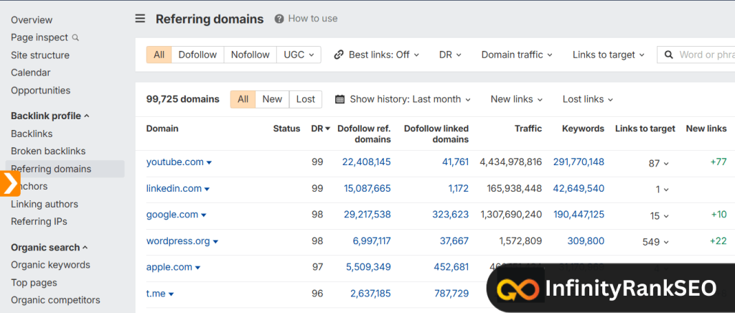
Task: Expand the wordpress.org domain caret
Action: [x=215, y=242]
